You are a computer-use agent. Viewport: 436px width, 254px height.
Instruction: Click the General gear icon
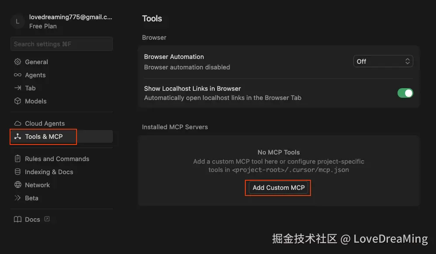pos(17,62)
